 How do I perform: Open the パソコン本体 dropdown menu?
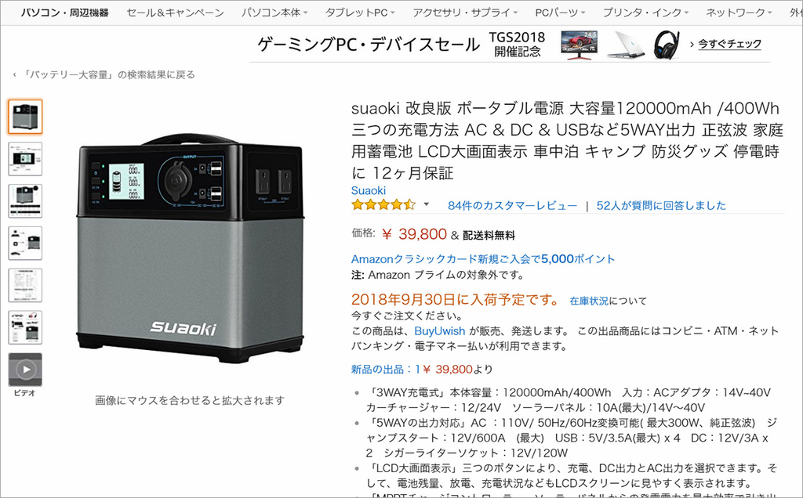pos(274,13)
